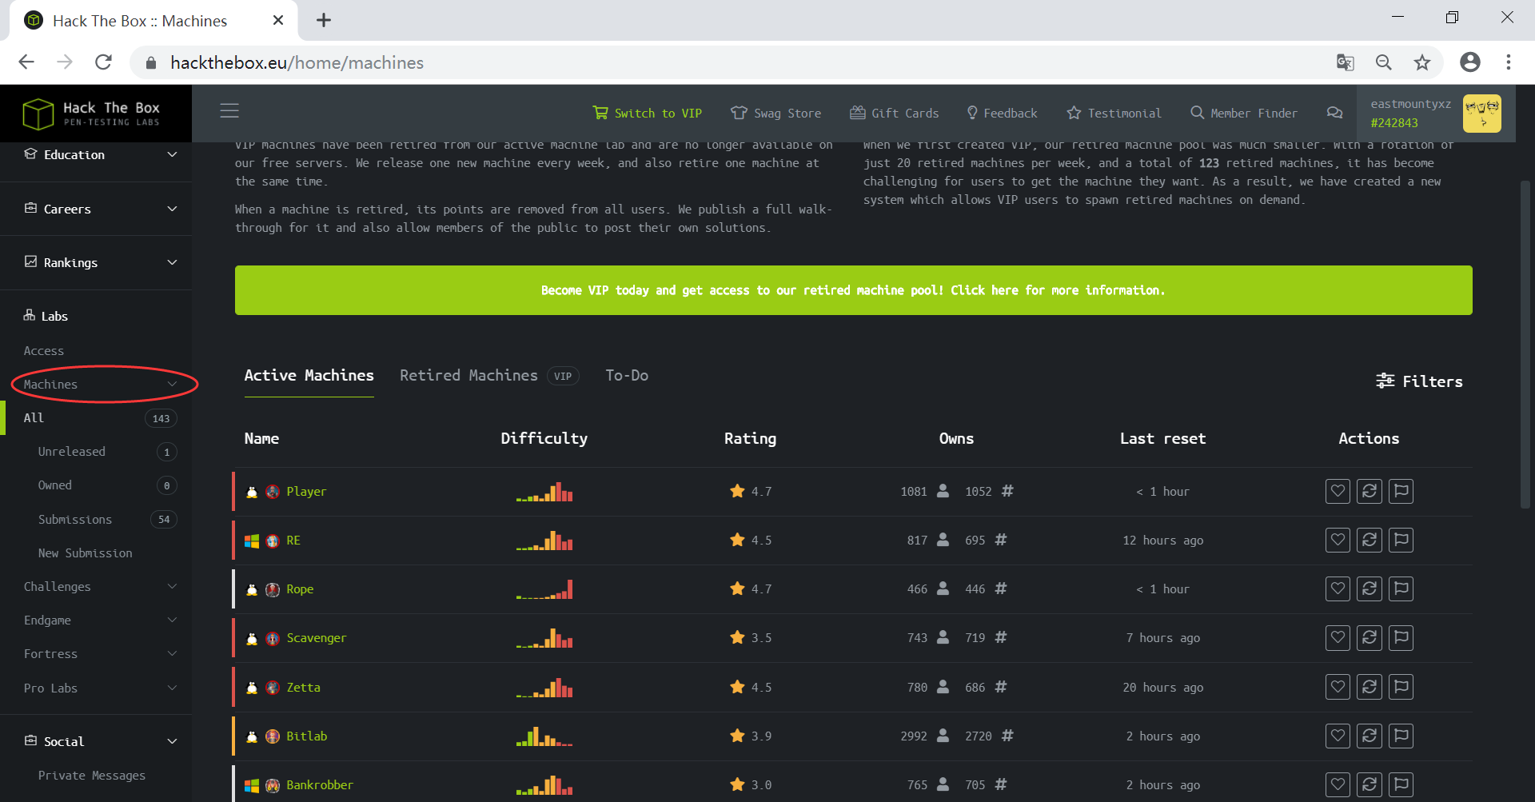Click the Hack The Box logo

(x=92, y=114)
